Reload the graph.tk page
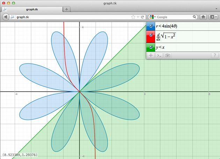 pyautogui.click(x=143, y=17)
